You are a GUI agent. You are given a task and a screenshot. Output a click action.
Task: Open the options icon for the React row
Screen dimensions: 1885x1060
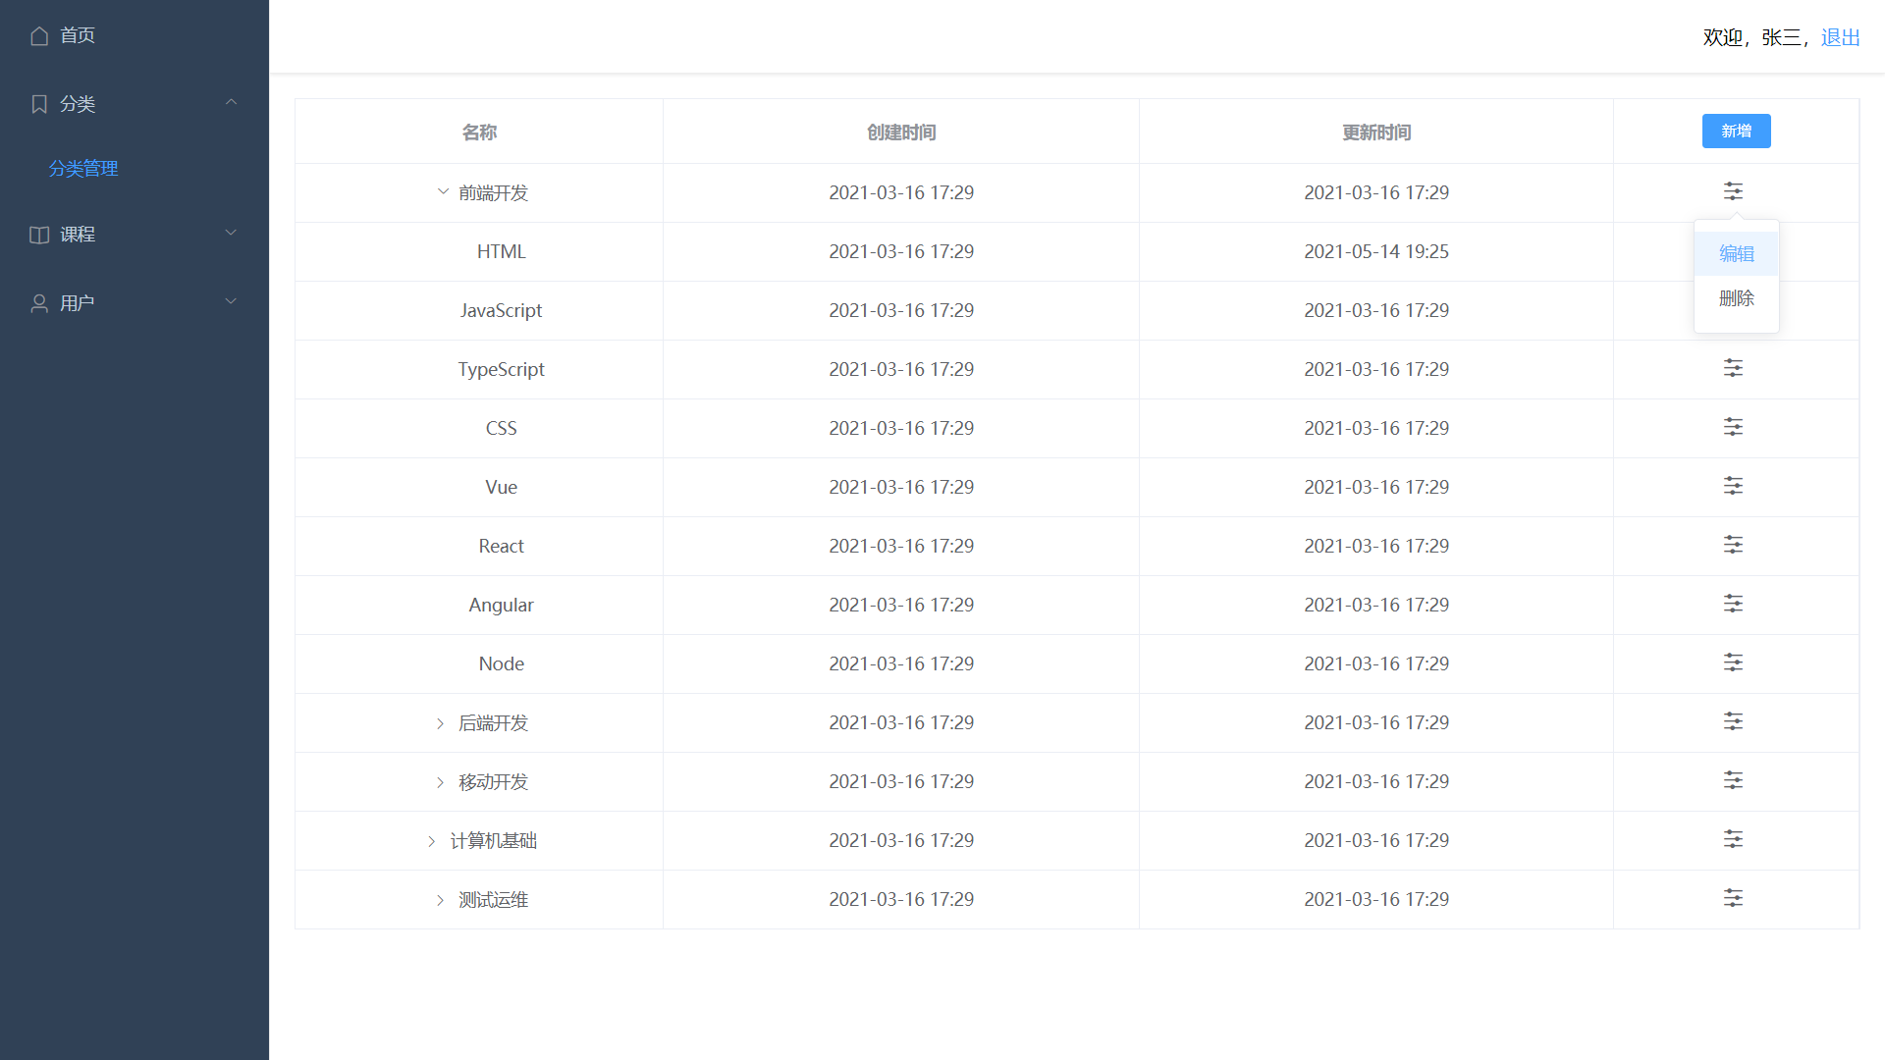click(x=1733, y=545)
